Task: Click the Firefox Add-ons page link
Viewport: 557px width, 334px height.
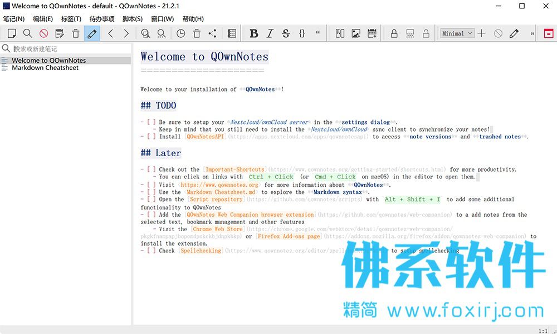Action: [289, 236]
